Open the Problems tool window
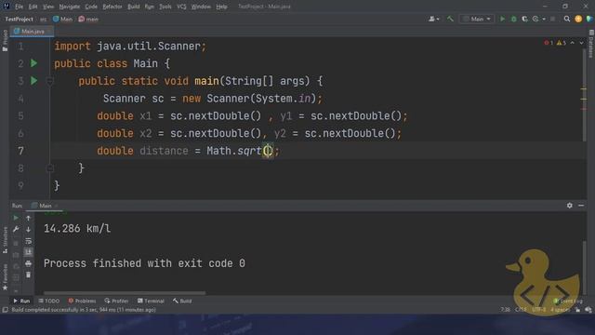 click(x=82, y=301)
